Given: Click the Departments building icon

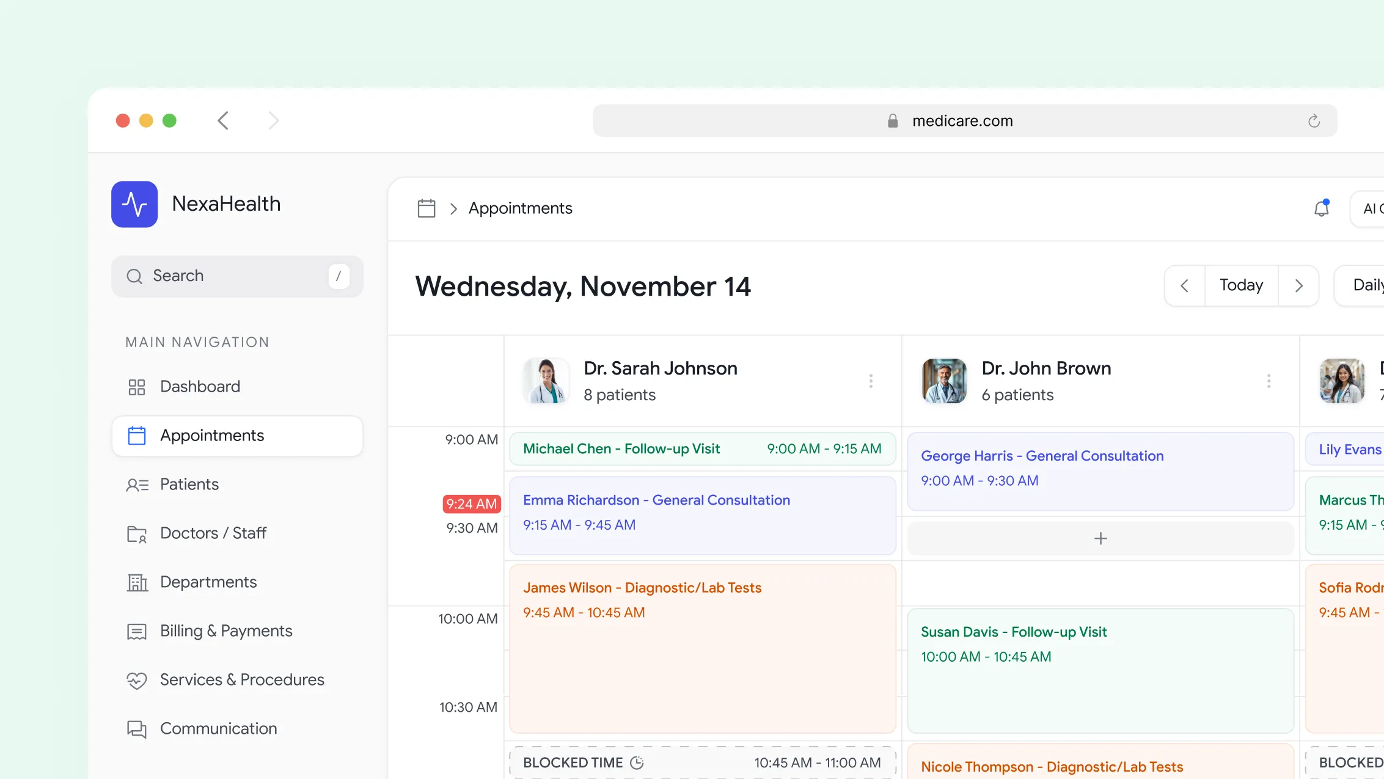Looking at the screenshot, I should click(x=137, y=582).
